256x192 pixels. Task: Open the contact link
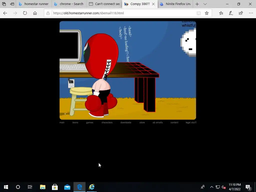click(174, 122)
